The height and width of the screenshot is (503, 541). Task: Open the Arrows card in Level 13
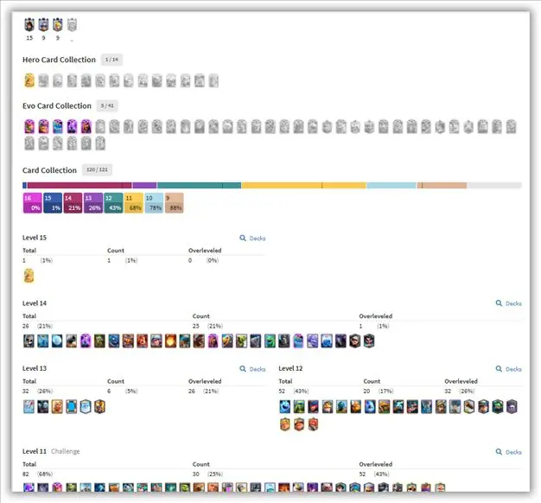[29, 407]
